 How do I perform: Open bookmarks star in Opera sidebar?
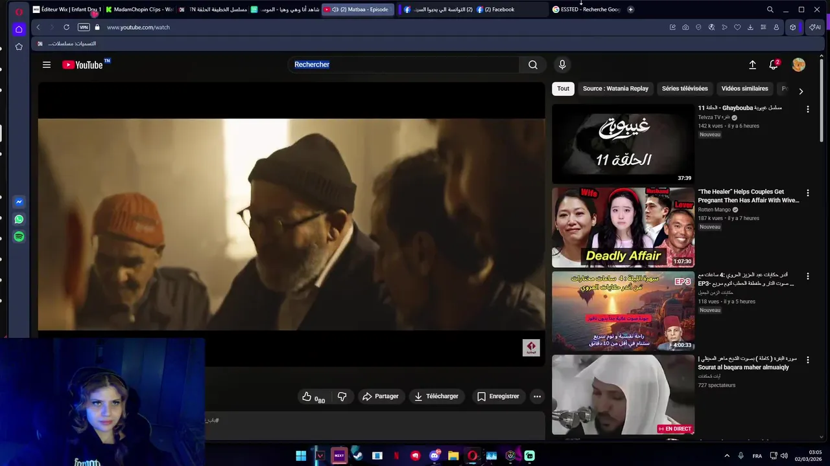[x=19, y=47]
